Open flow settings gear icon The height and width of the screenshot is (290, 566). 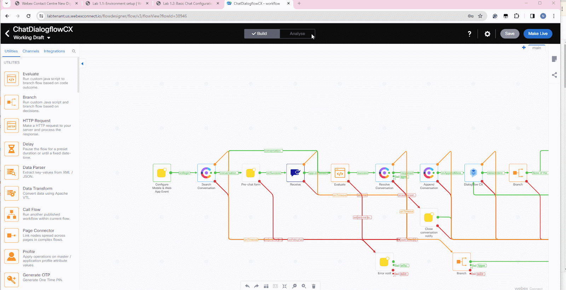point(487,34)
